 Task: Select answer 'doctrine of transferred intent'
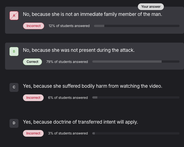tap(80, 122)
